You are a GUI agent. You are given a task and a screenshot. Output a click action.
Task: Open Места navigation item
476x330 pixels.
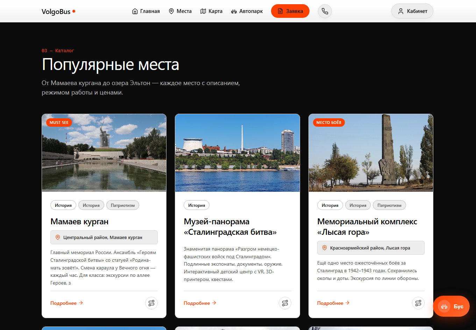point(180,11)
